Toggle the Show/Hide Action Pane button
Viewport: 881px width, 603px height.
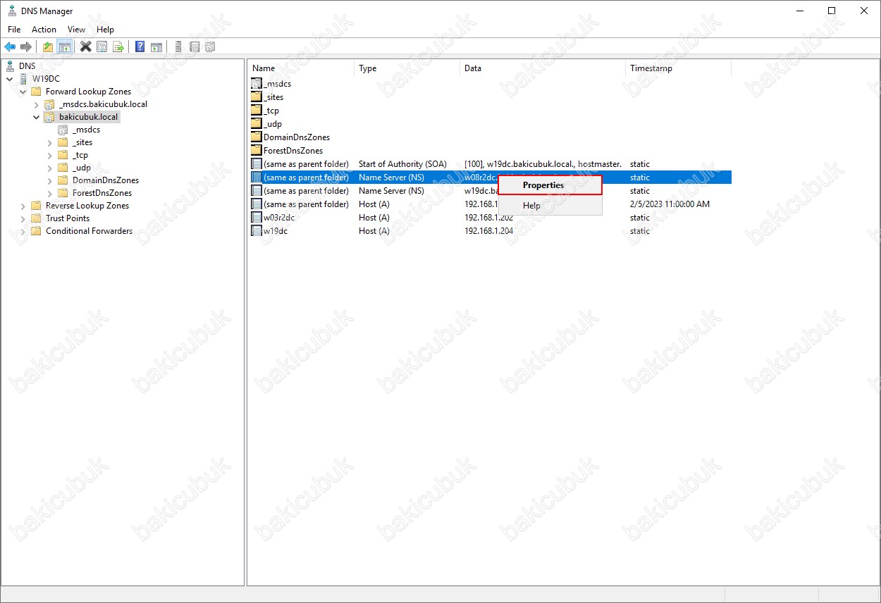[x=156, y=47]
